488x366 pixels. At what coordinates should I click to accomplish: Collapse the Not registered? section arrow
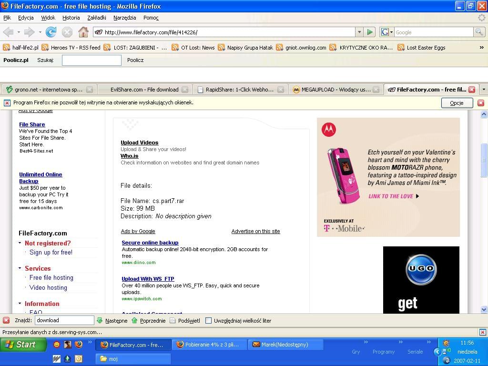pyautogui.click(x=20, y=243)
